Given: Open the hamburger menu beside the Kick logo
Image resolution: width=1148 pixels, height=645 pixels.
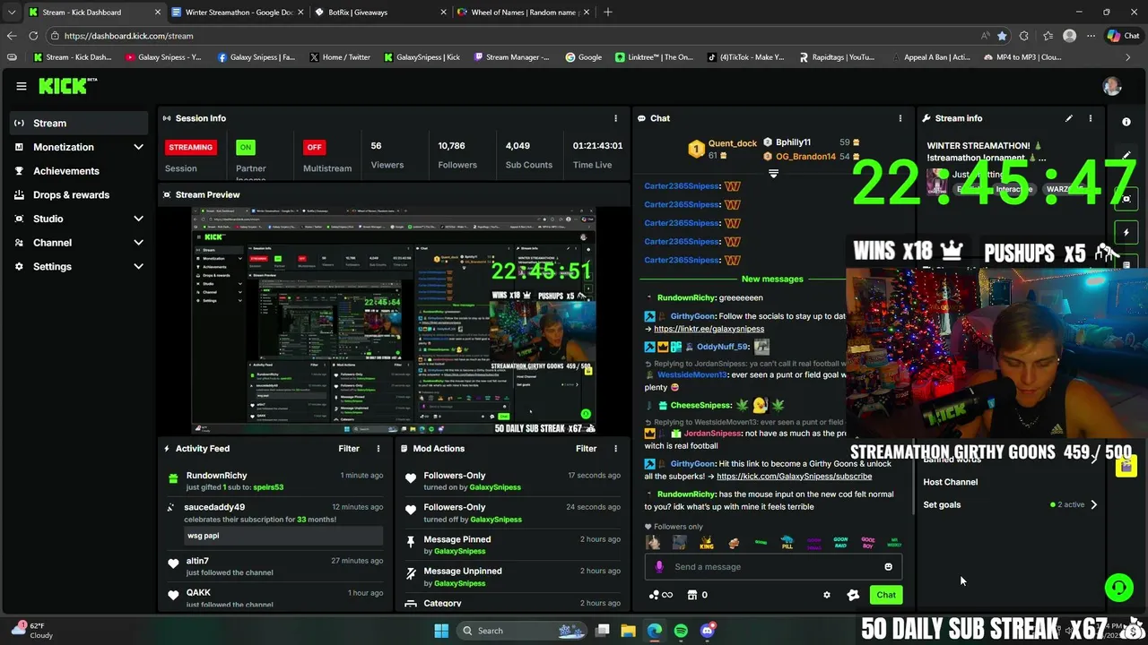Looking at the screenshot, I should click(21, 86).
